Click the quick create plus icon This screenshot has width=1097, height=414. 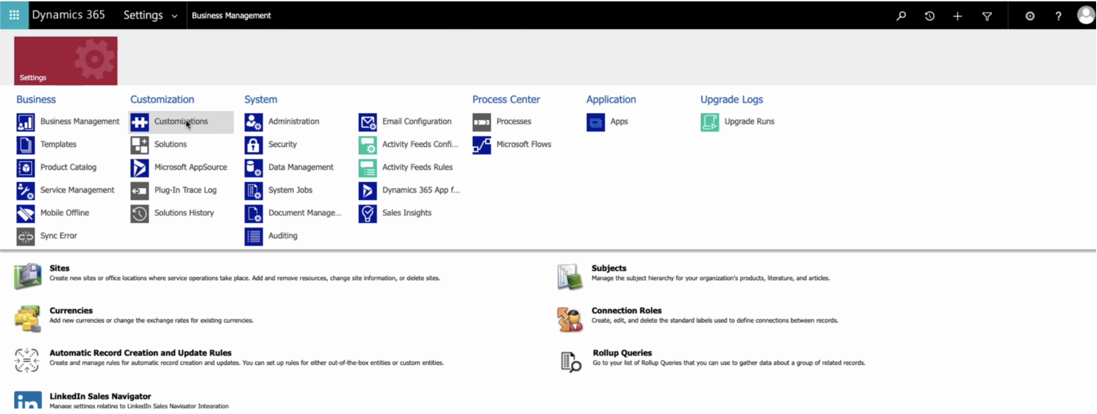(957, 16)
